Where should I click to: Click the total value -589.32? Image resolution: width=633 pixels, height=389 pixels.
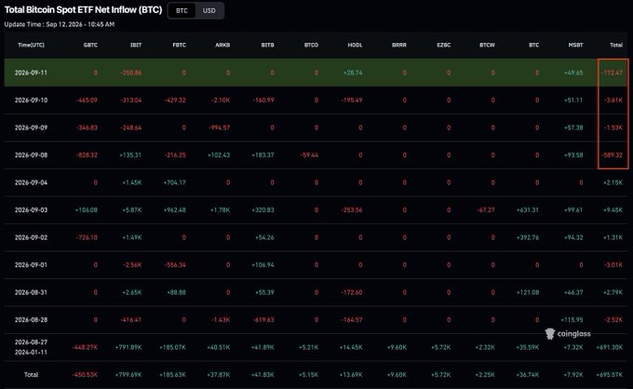coord(612,155)
